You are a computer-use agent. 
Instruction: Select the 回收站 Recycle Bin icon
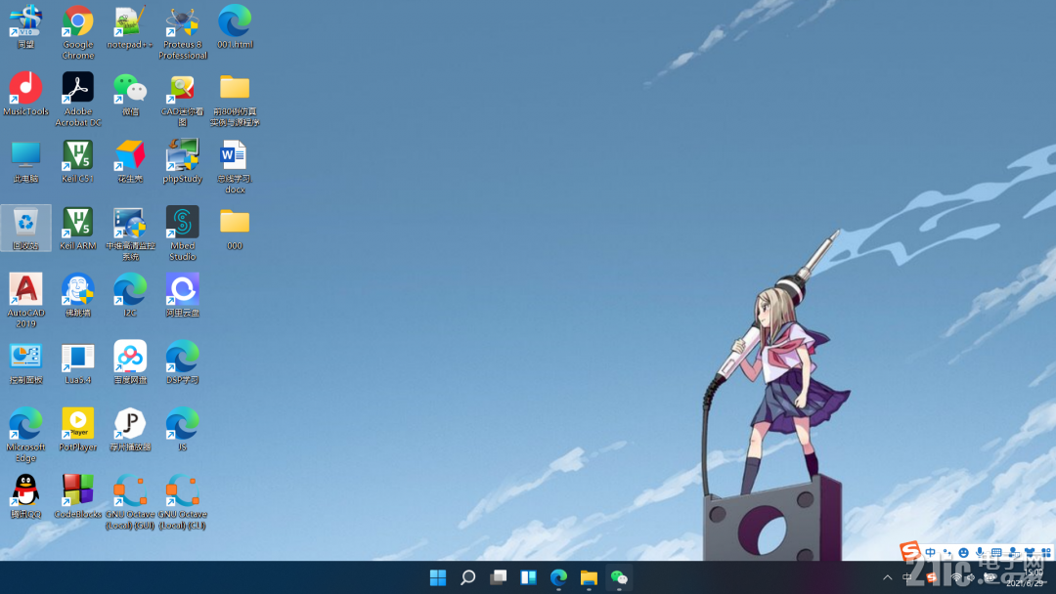[x=25, y=228]
